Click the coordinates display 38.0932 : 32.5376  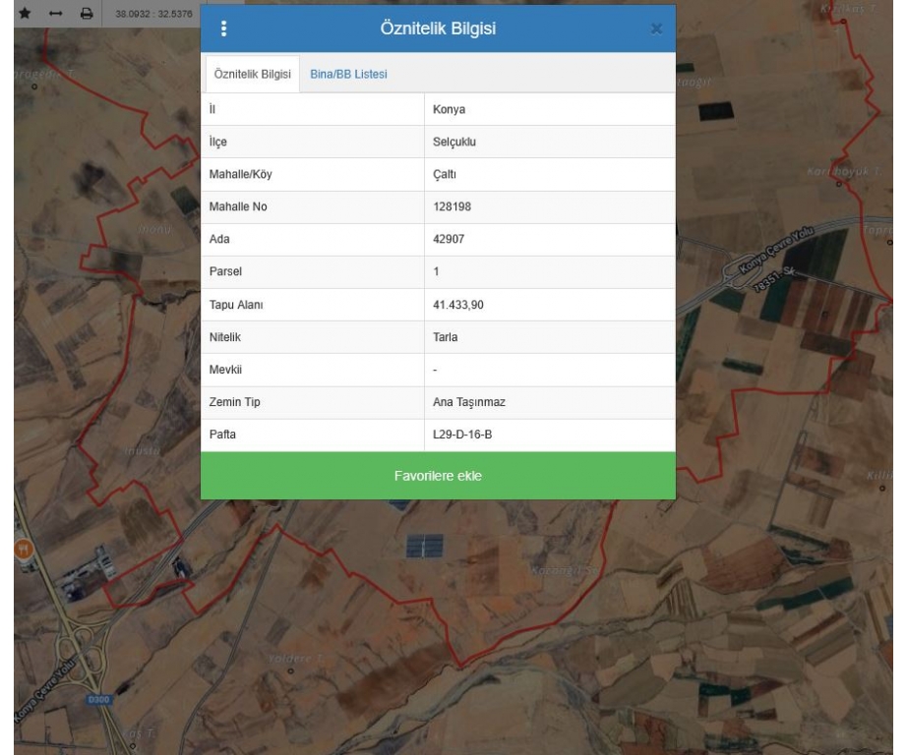152,15
